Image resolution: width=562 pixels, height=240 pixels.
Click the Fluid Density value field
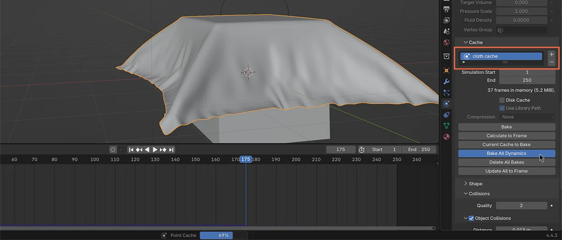pyautogui.click(x=521, y=20)
